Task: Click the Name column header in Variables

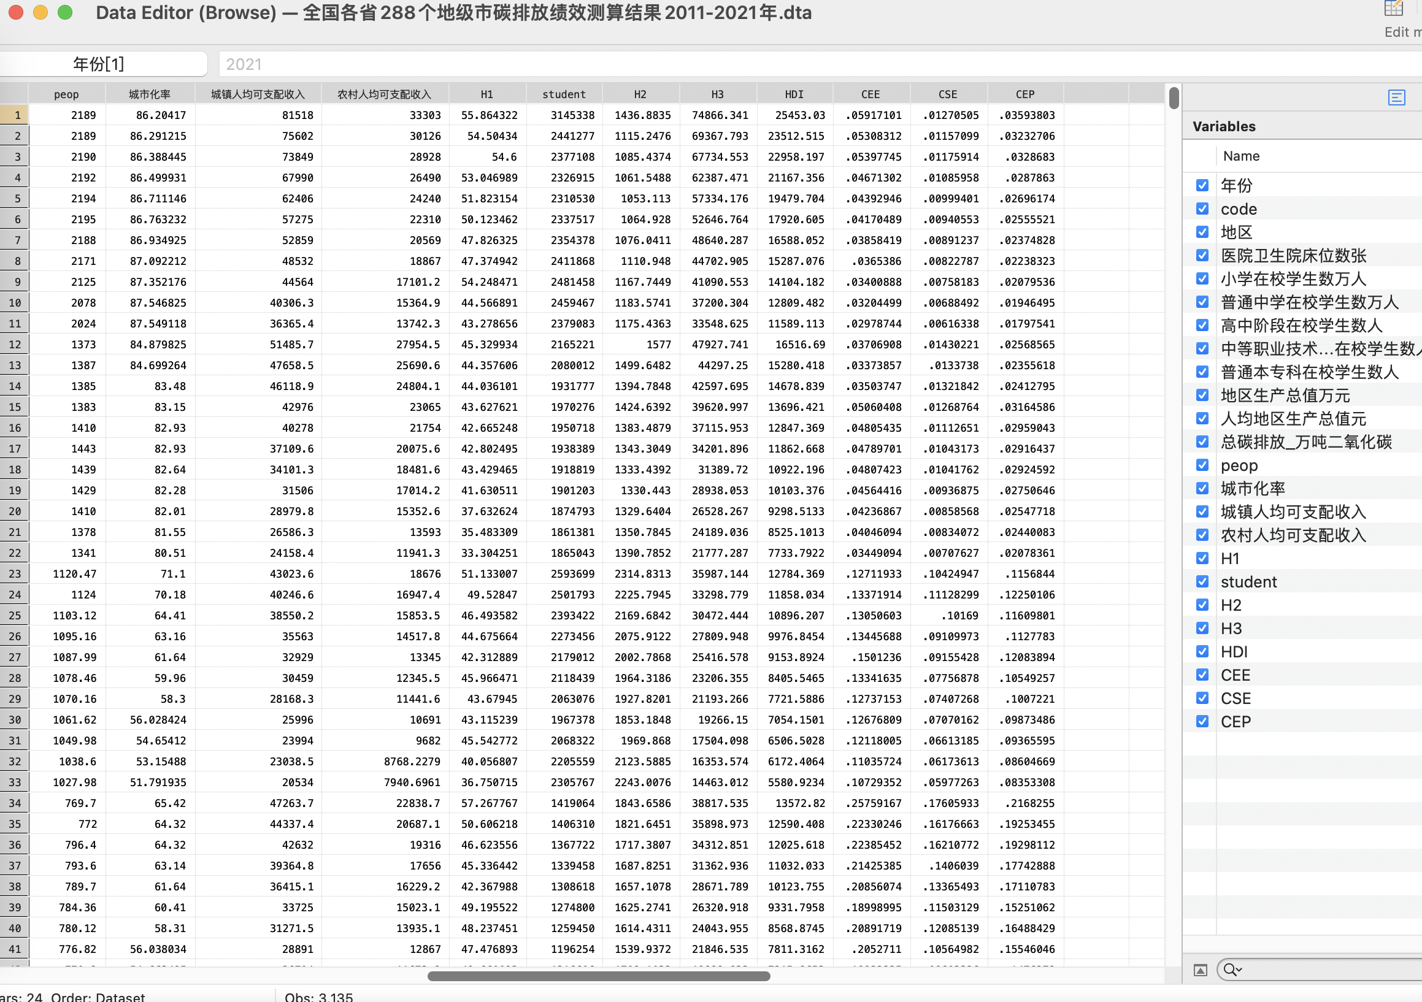Action: pyautogui.click(x=1241, y=156)
